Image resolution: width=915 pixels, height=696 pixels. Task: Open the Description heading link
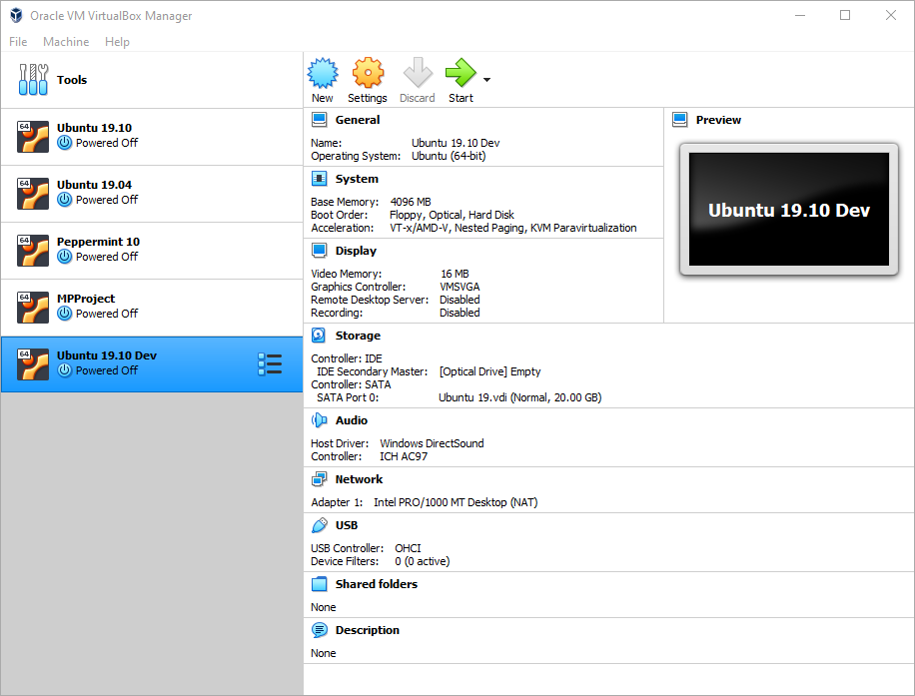tap(368, 630)
